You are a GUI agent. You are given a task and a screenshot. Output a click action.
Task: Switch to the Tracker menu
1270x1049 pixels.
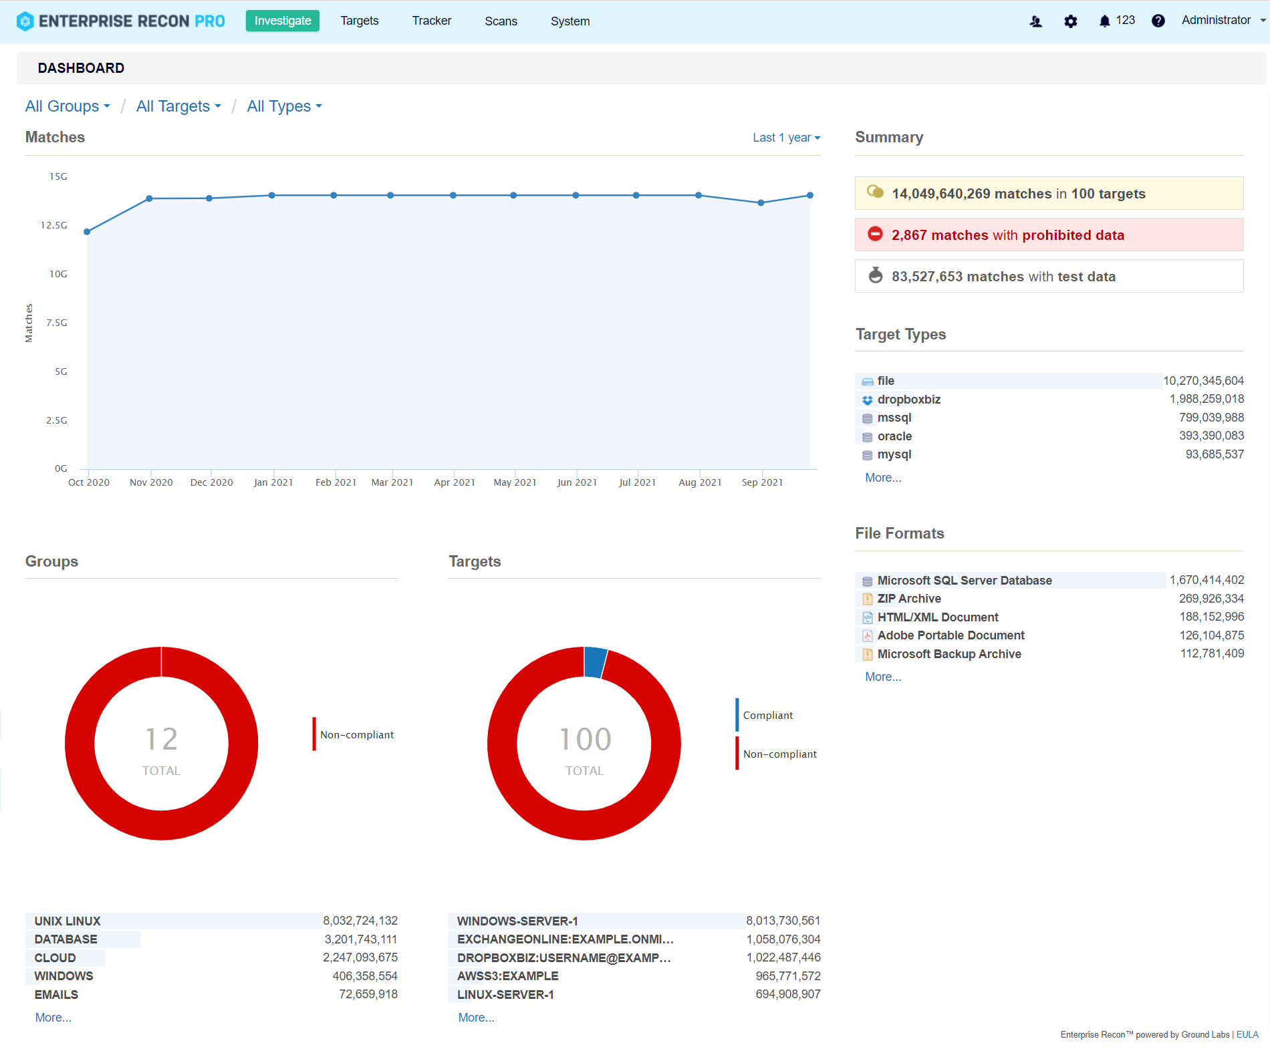tap(431, 21)
